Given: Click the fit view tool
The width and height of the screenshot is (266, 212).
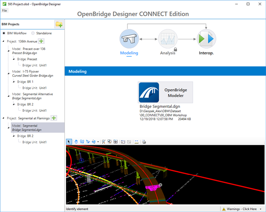Looking at the screenshot, I should tap(116, 142).
